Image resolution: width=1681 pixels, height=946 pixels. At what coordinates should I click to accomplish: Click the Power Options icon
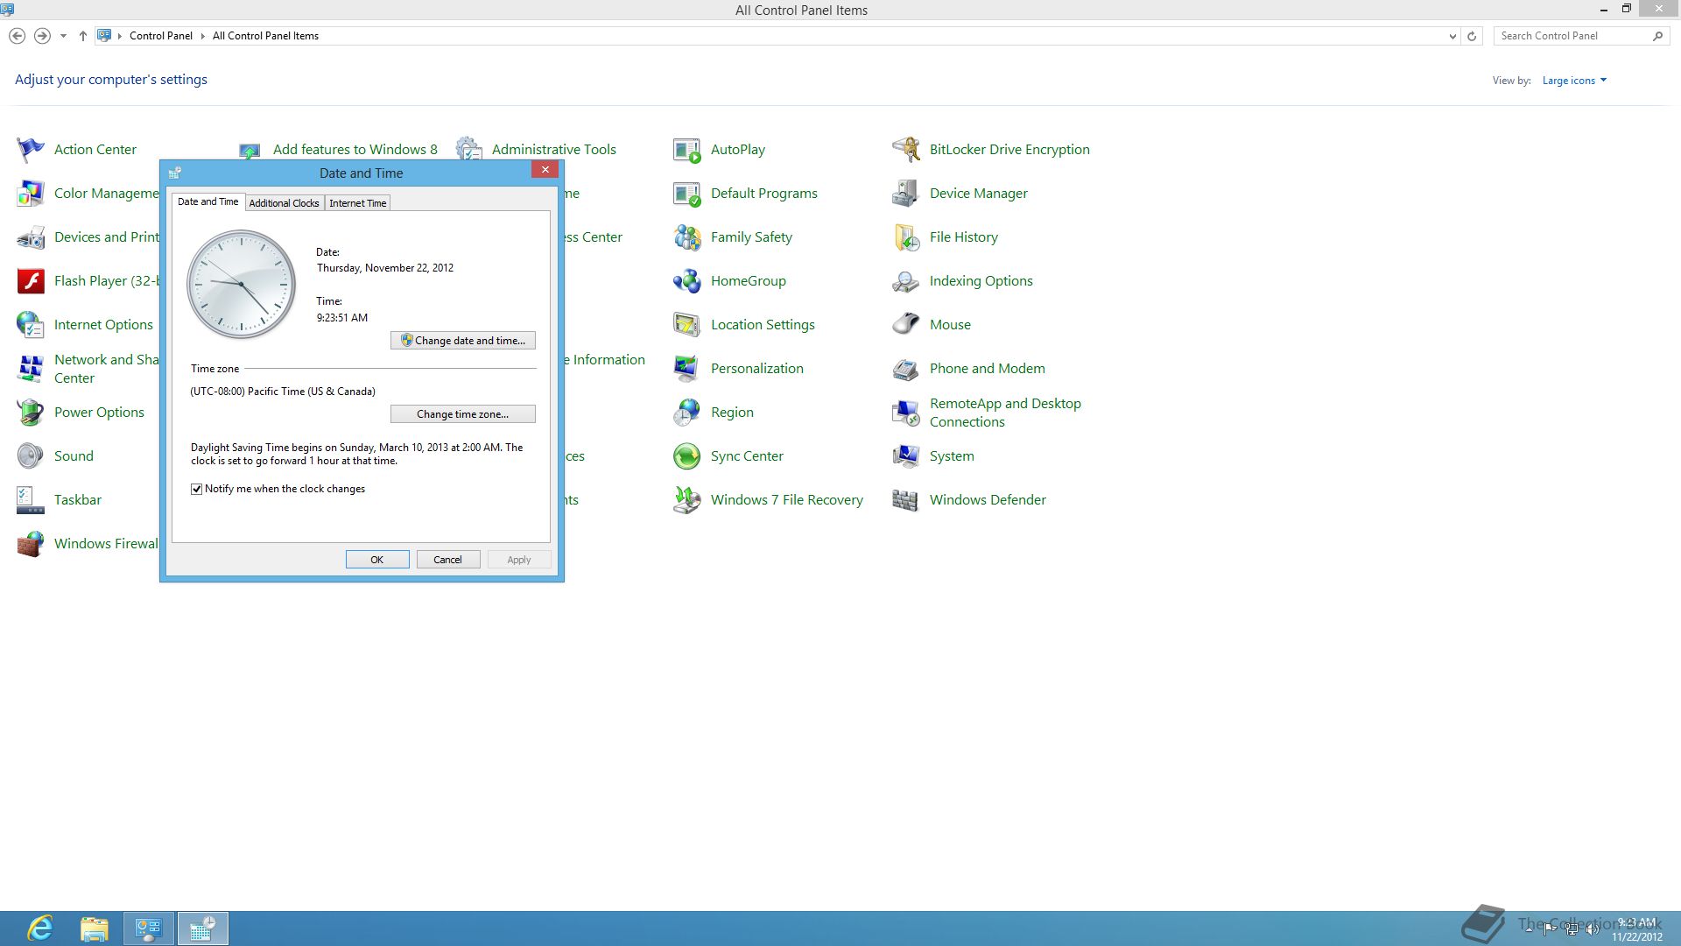click(31, 413)
